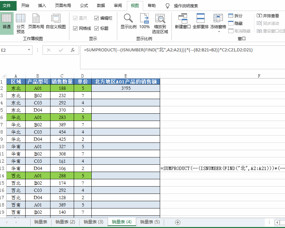
Task: Select cell E2 containing 3795
Action: click(126, 88)
